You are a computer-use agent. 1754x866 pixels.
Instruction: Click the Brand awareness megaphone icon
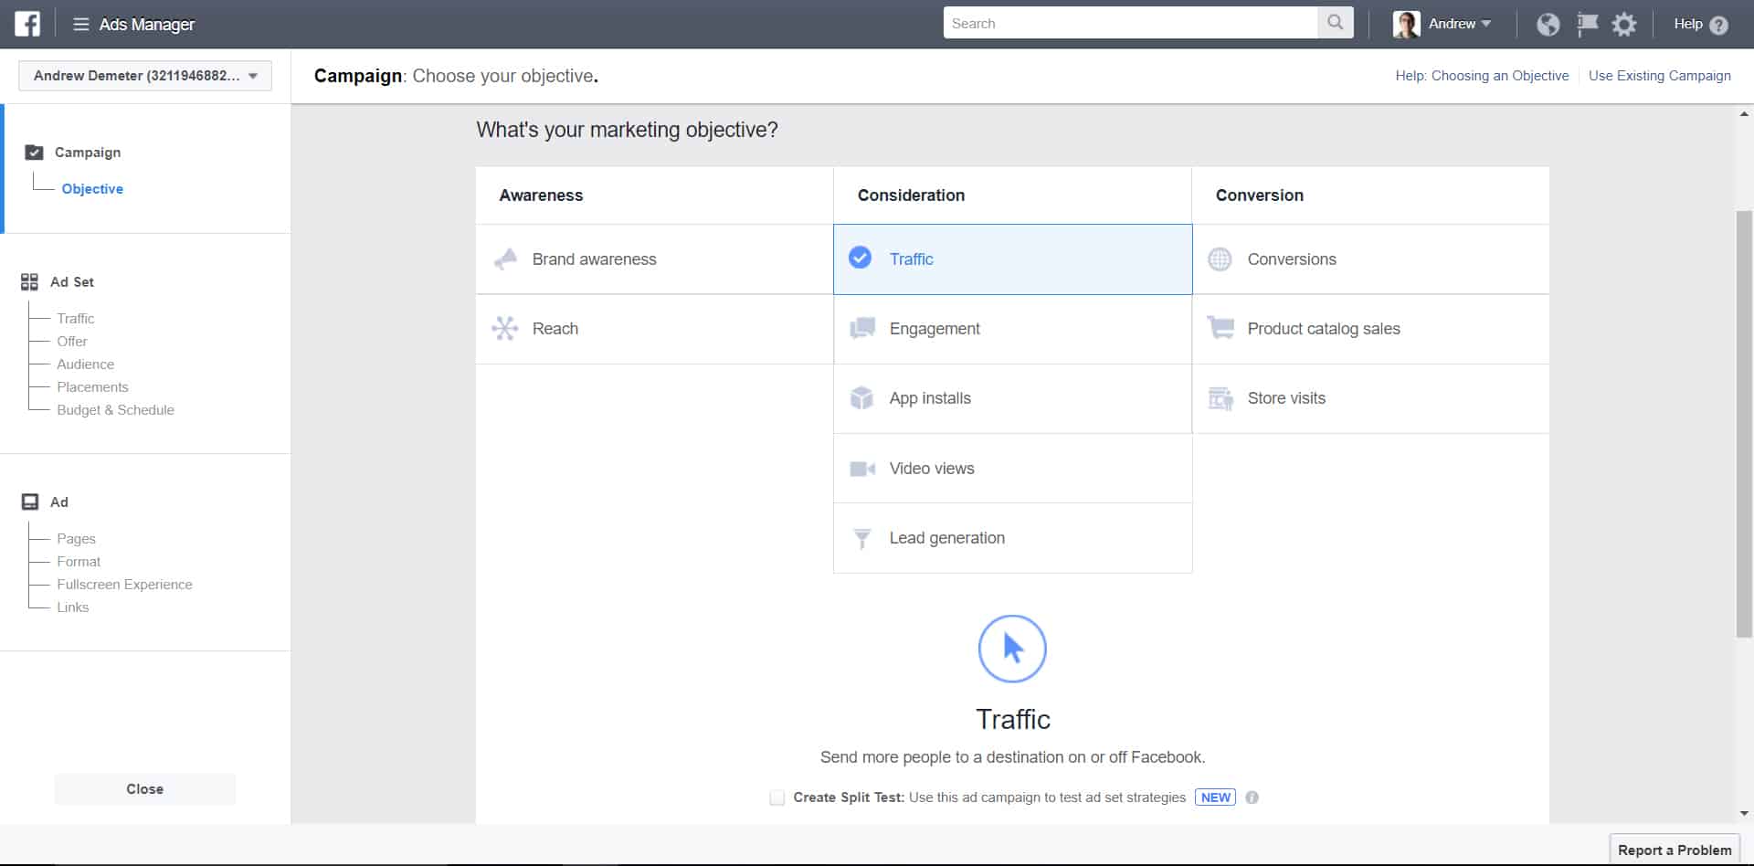point(505,259)
